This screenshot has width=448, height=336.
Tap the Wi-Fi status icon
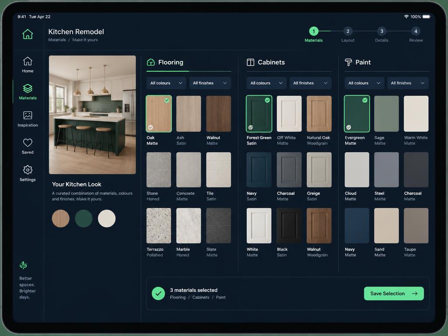click(406, 17)
